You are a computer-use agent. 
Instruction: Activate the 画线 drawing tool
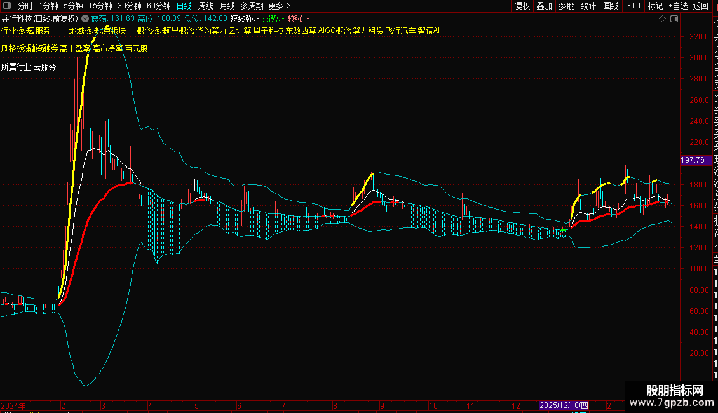[x=611, y=6]
